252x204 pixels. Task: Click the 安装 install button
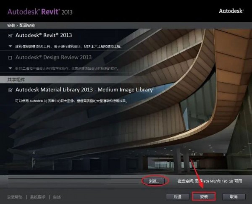tap(204, 196)
